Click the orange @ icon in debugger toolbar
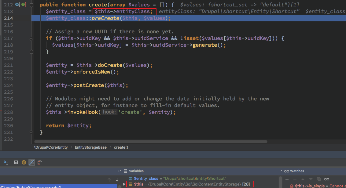 [24, 162]
